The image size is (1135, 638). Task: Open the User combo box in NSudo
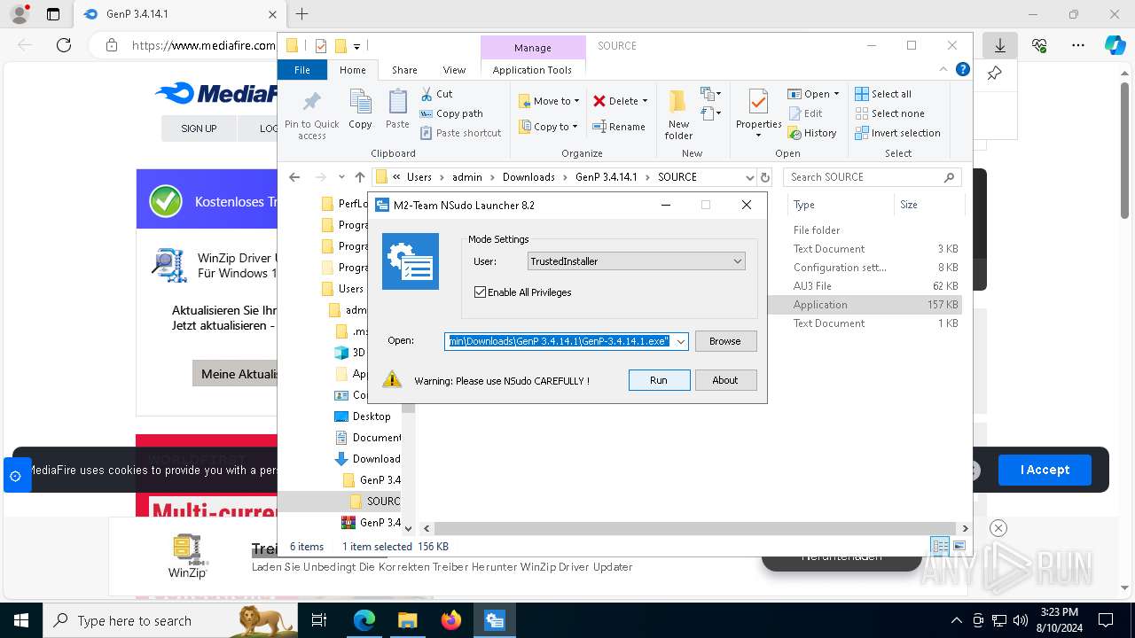tap(636, 261)
